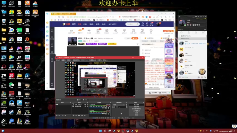
Task: Expand the Douyu video dropdown in nav bar
Action: (x=92, y=24)
